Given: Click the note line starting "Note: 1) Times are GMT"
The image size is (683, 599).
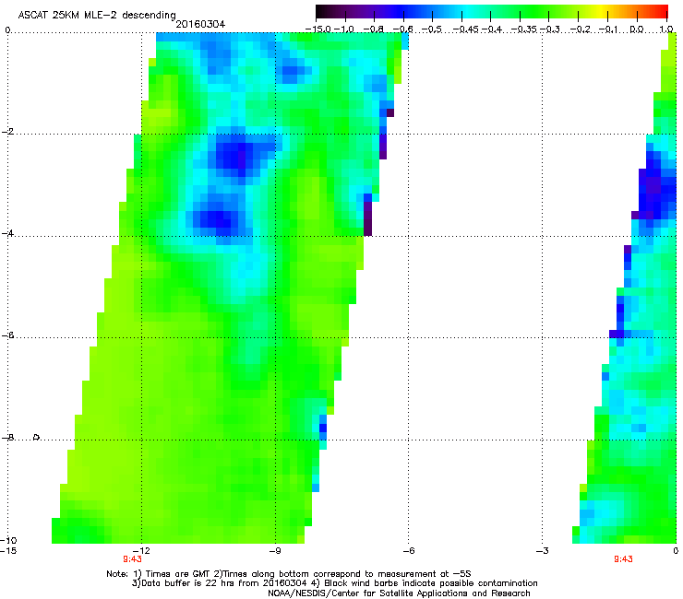Looking at the screenshot, I should coord(289,574).
